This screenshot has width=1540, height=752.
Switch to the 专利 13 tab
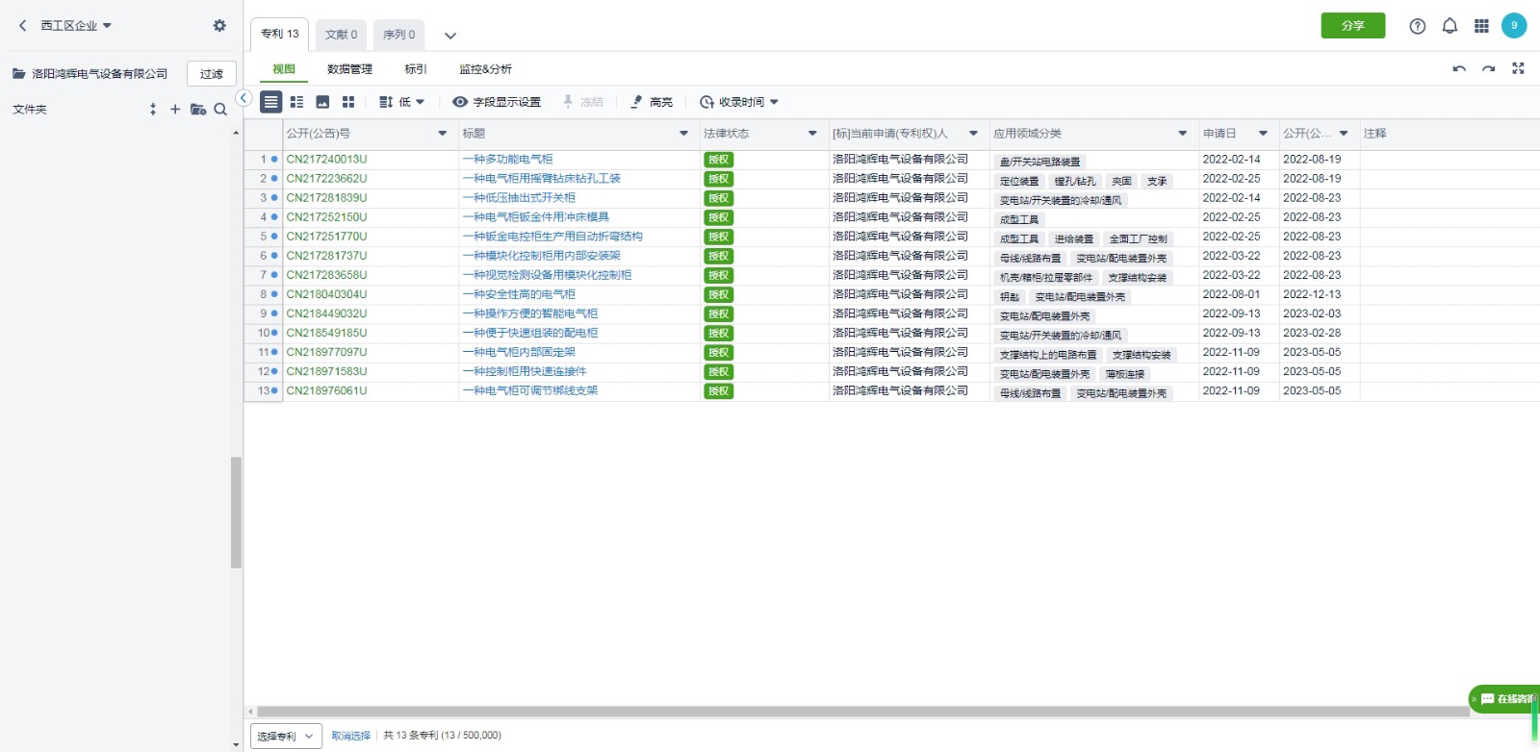pos(280,34)
